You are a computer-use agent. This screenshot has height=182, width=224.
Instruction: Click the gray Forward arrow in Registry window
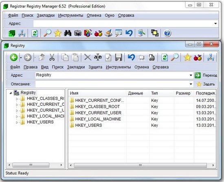(x=28, y=58)
